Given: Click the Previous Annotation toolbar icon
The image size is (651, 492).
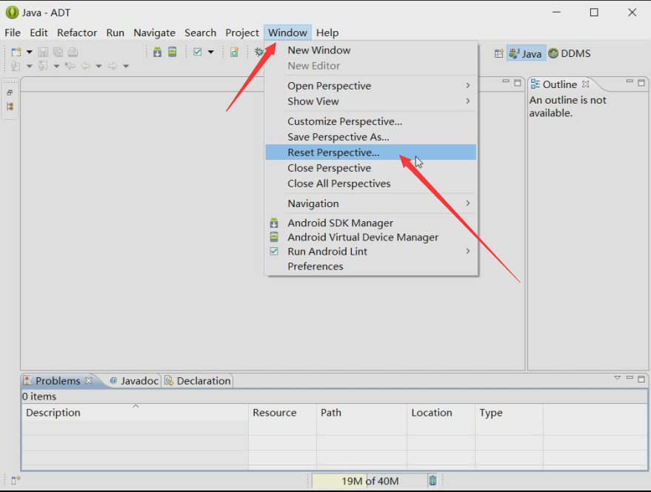Looking at the screenshot, I should click(x=43, y=66).
